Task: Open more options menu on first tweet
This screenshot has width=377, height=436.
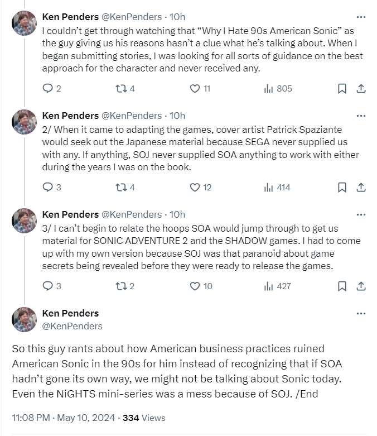Action: 361,17
